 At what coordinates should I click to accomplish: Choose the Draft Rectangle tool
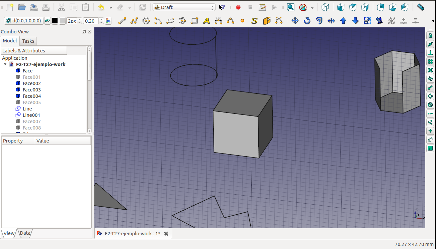click(x=194, y=21)
